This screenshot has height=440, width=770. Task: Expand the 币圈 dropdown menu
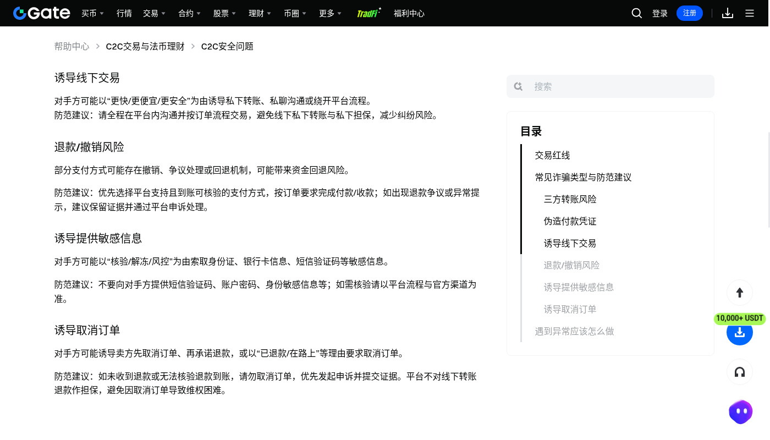[295, 13]
